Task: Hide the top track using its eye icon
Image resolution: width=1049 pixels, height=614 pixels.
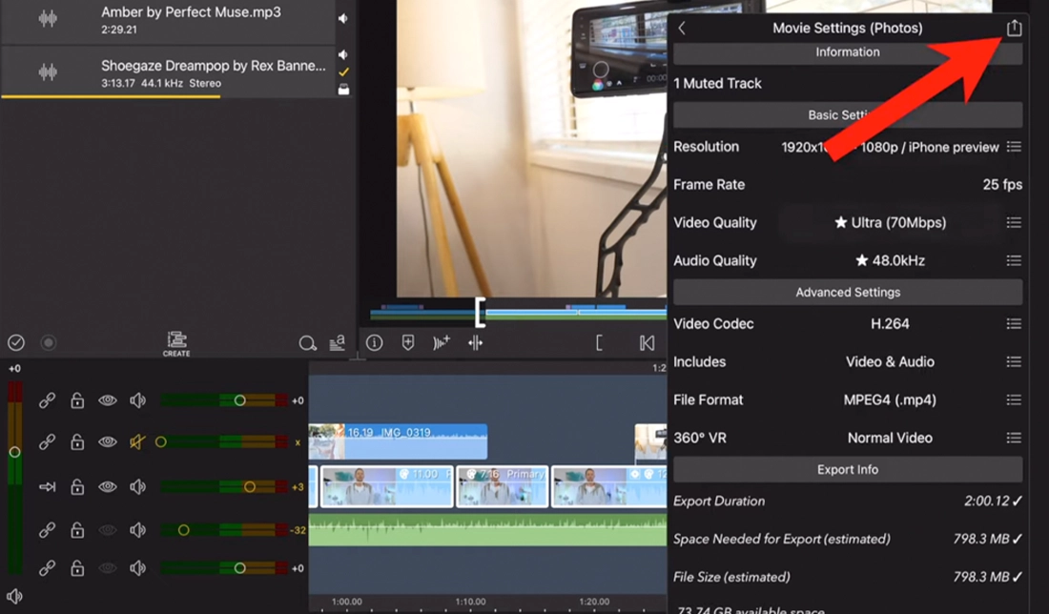Action: tap(108, 401)
